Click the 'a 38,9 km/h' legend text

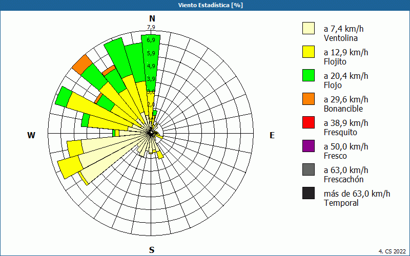[346, 123]
